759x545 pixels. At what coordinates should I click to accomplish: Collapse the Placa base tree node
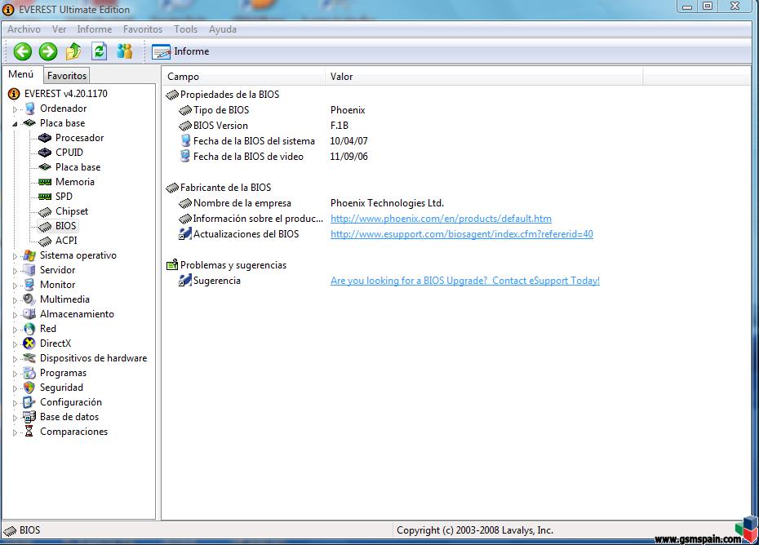coord(15,124)
